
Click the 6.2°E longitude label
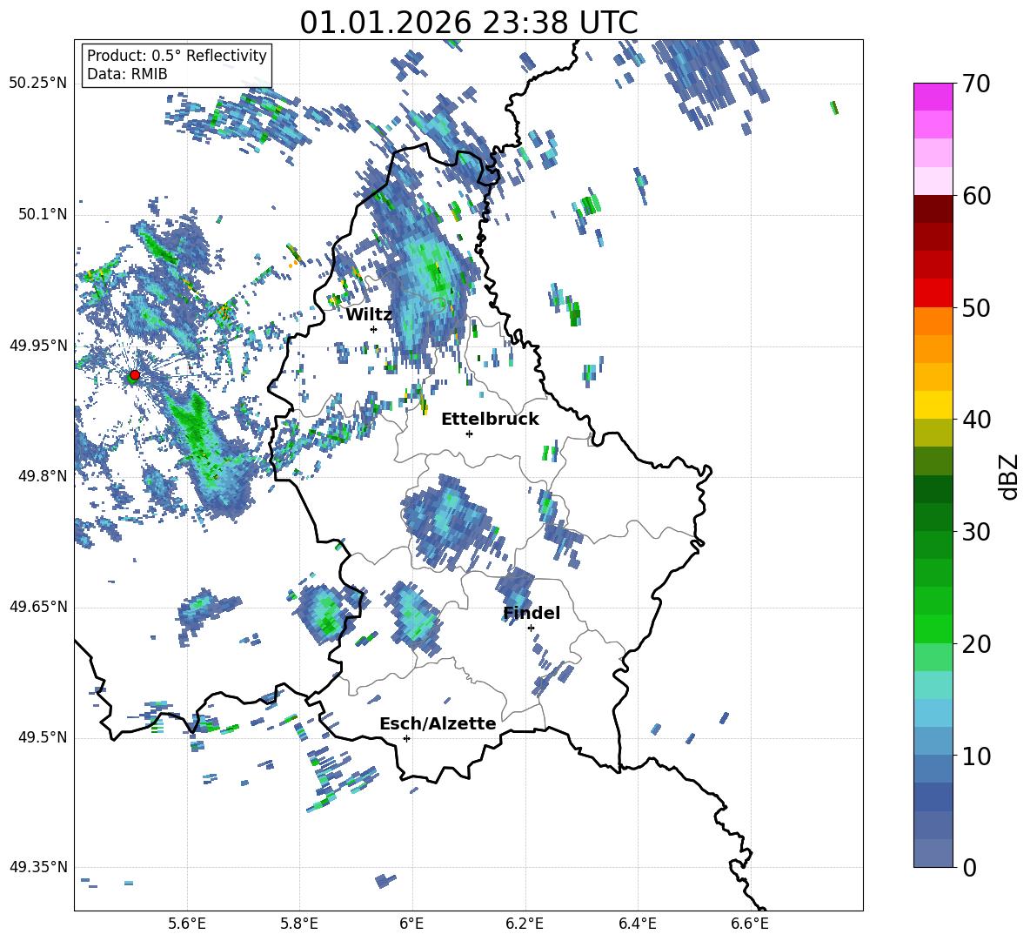pos(525,924)
